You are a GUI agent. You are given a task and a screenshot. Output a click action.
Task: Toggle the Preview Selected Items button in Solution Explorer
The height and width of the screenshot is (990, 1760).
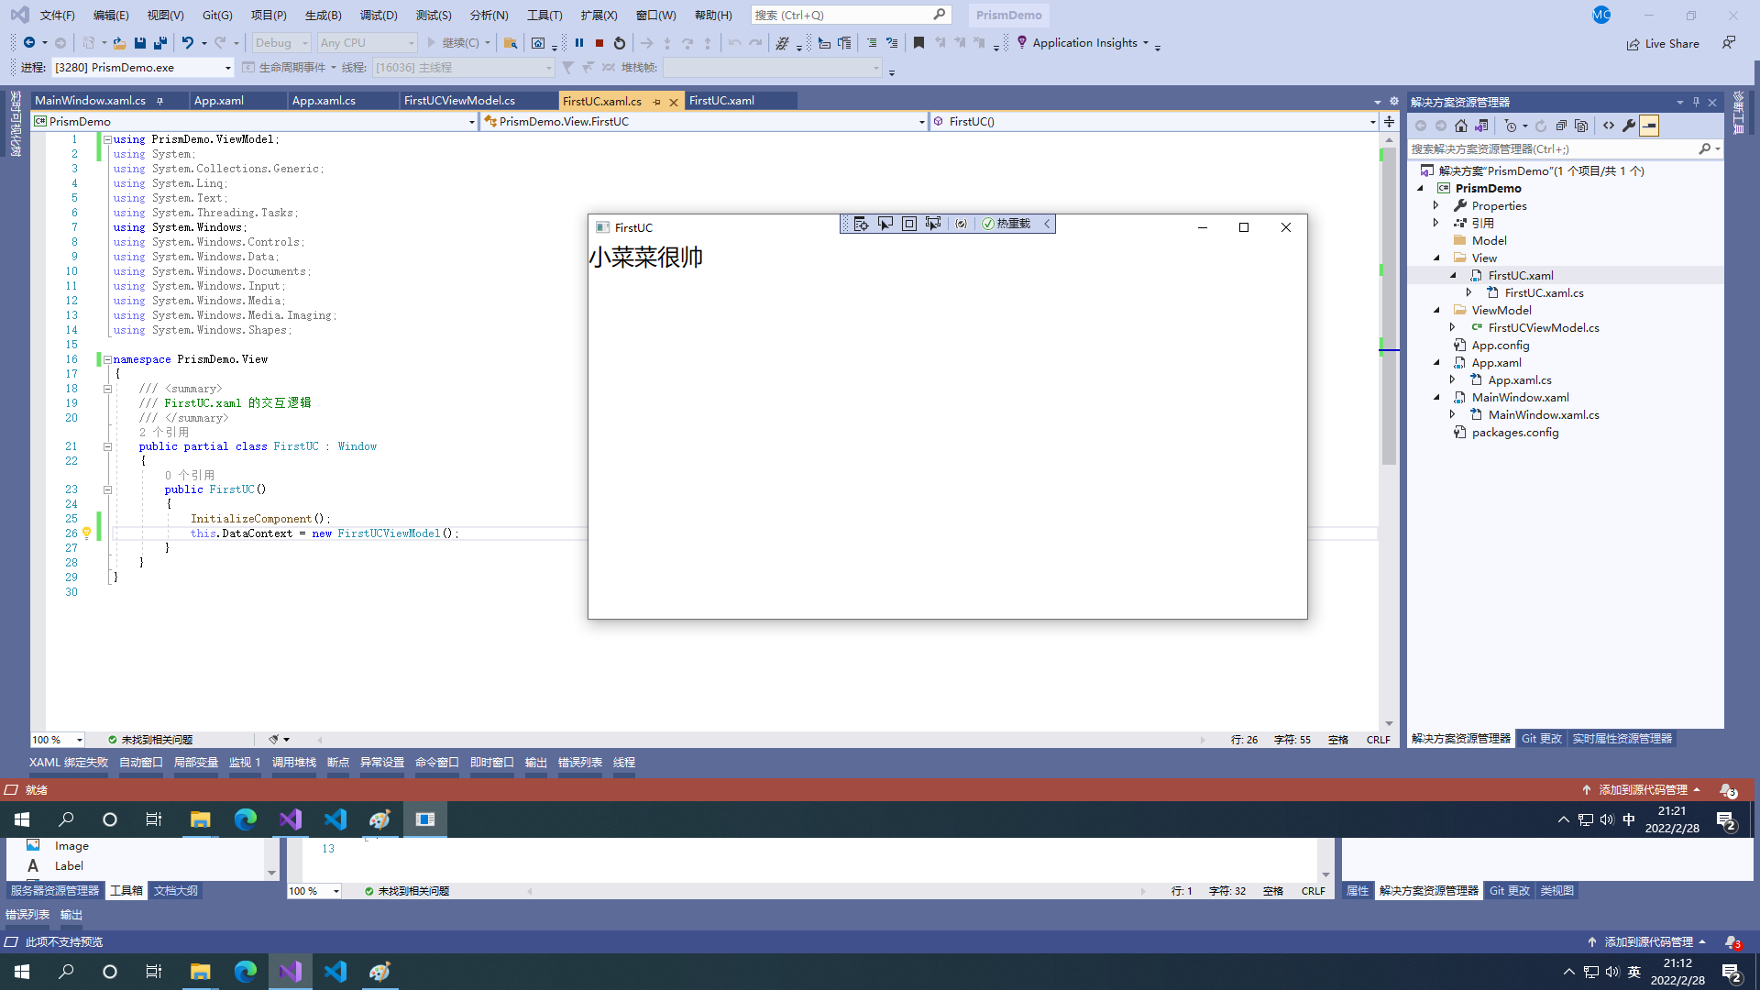[1649, 126]
